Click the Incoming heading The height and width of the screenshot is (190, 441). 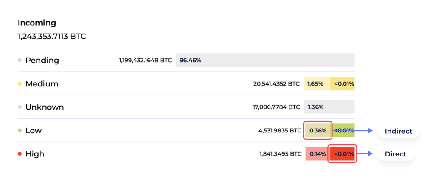pyautogui.click(x=37, y=23)
